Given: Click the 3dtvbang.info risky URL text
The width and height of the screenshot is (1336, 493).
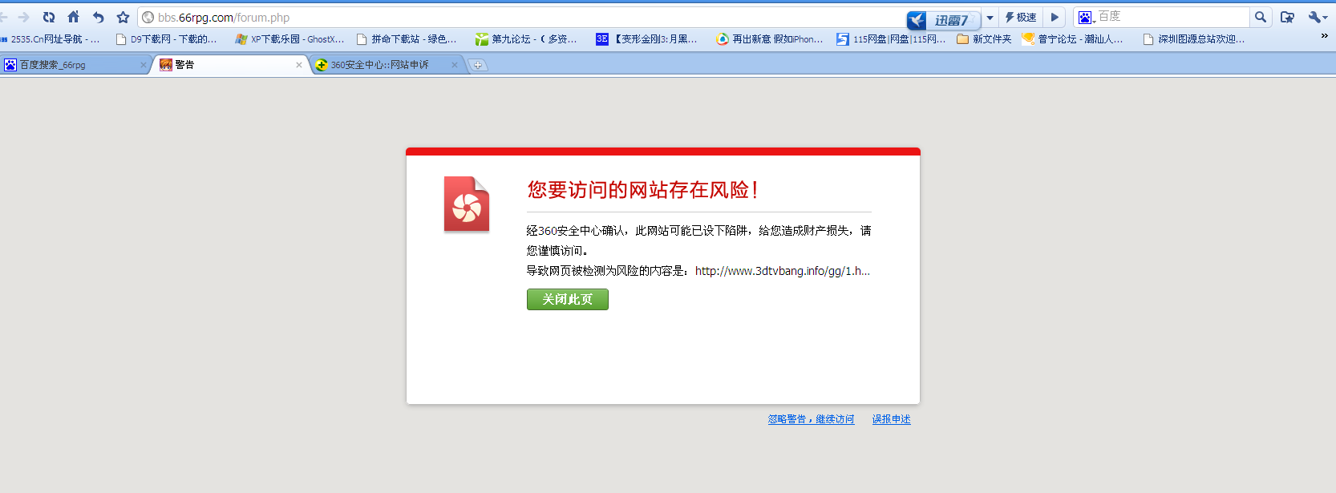Looking at the screenshot, I should 783,271.
